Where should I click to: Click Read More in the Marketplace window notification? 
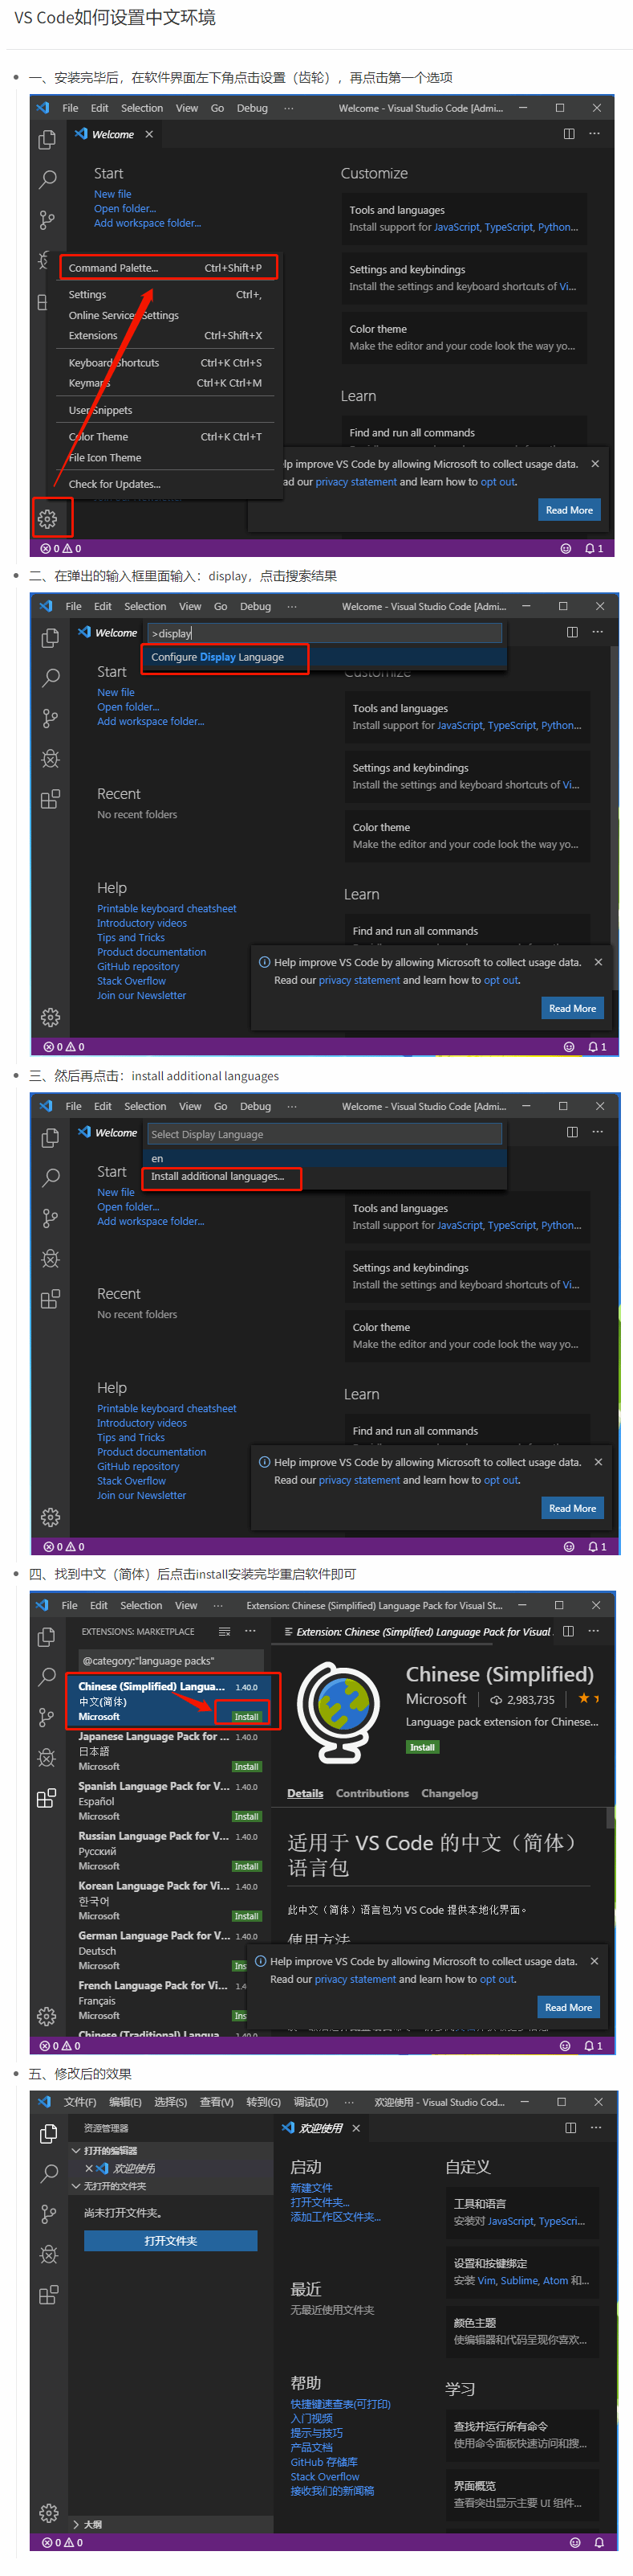pos(568,2007)
